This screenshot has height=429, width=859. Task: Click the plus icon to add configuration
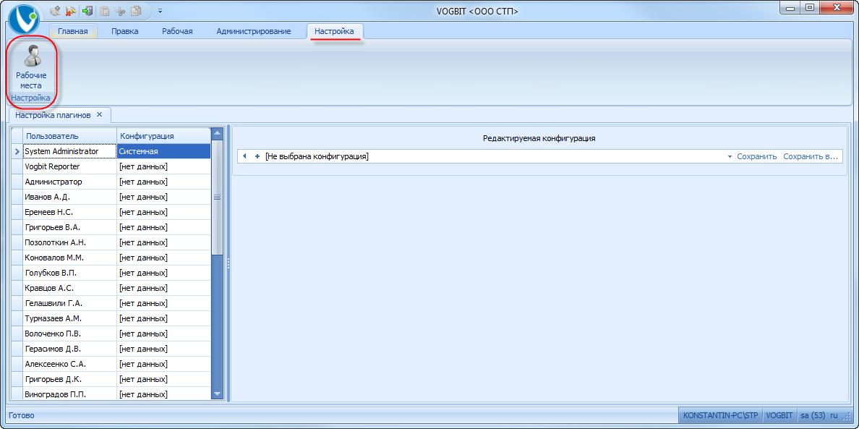pyautogui.click(x=257, y=156)
